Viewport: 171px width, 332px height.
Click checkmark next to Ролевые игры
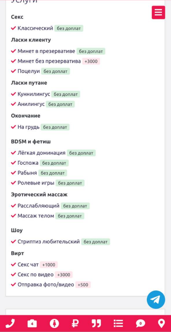click(x=13, y=183)
